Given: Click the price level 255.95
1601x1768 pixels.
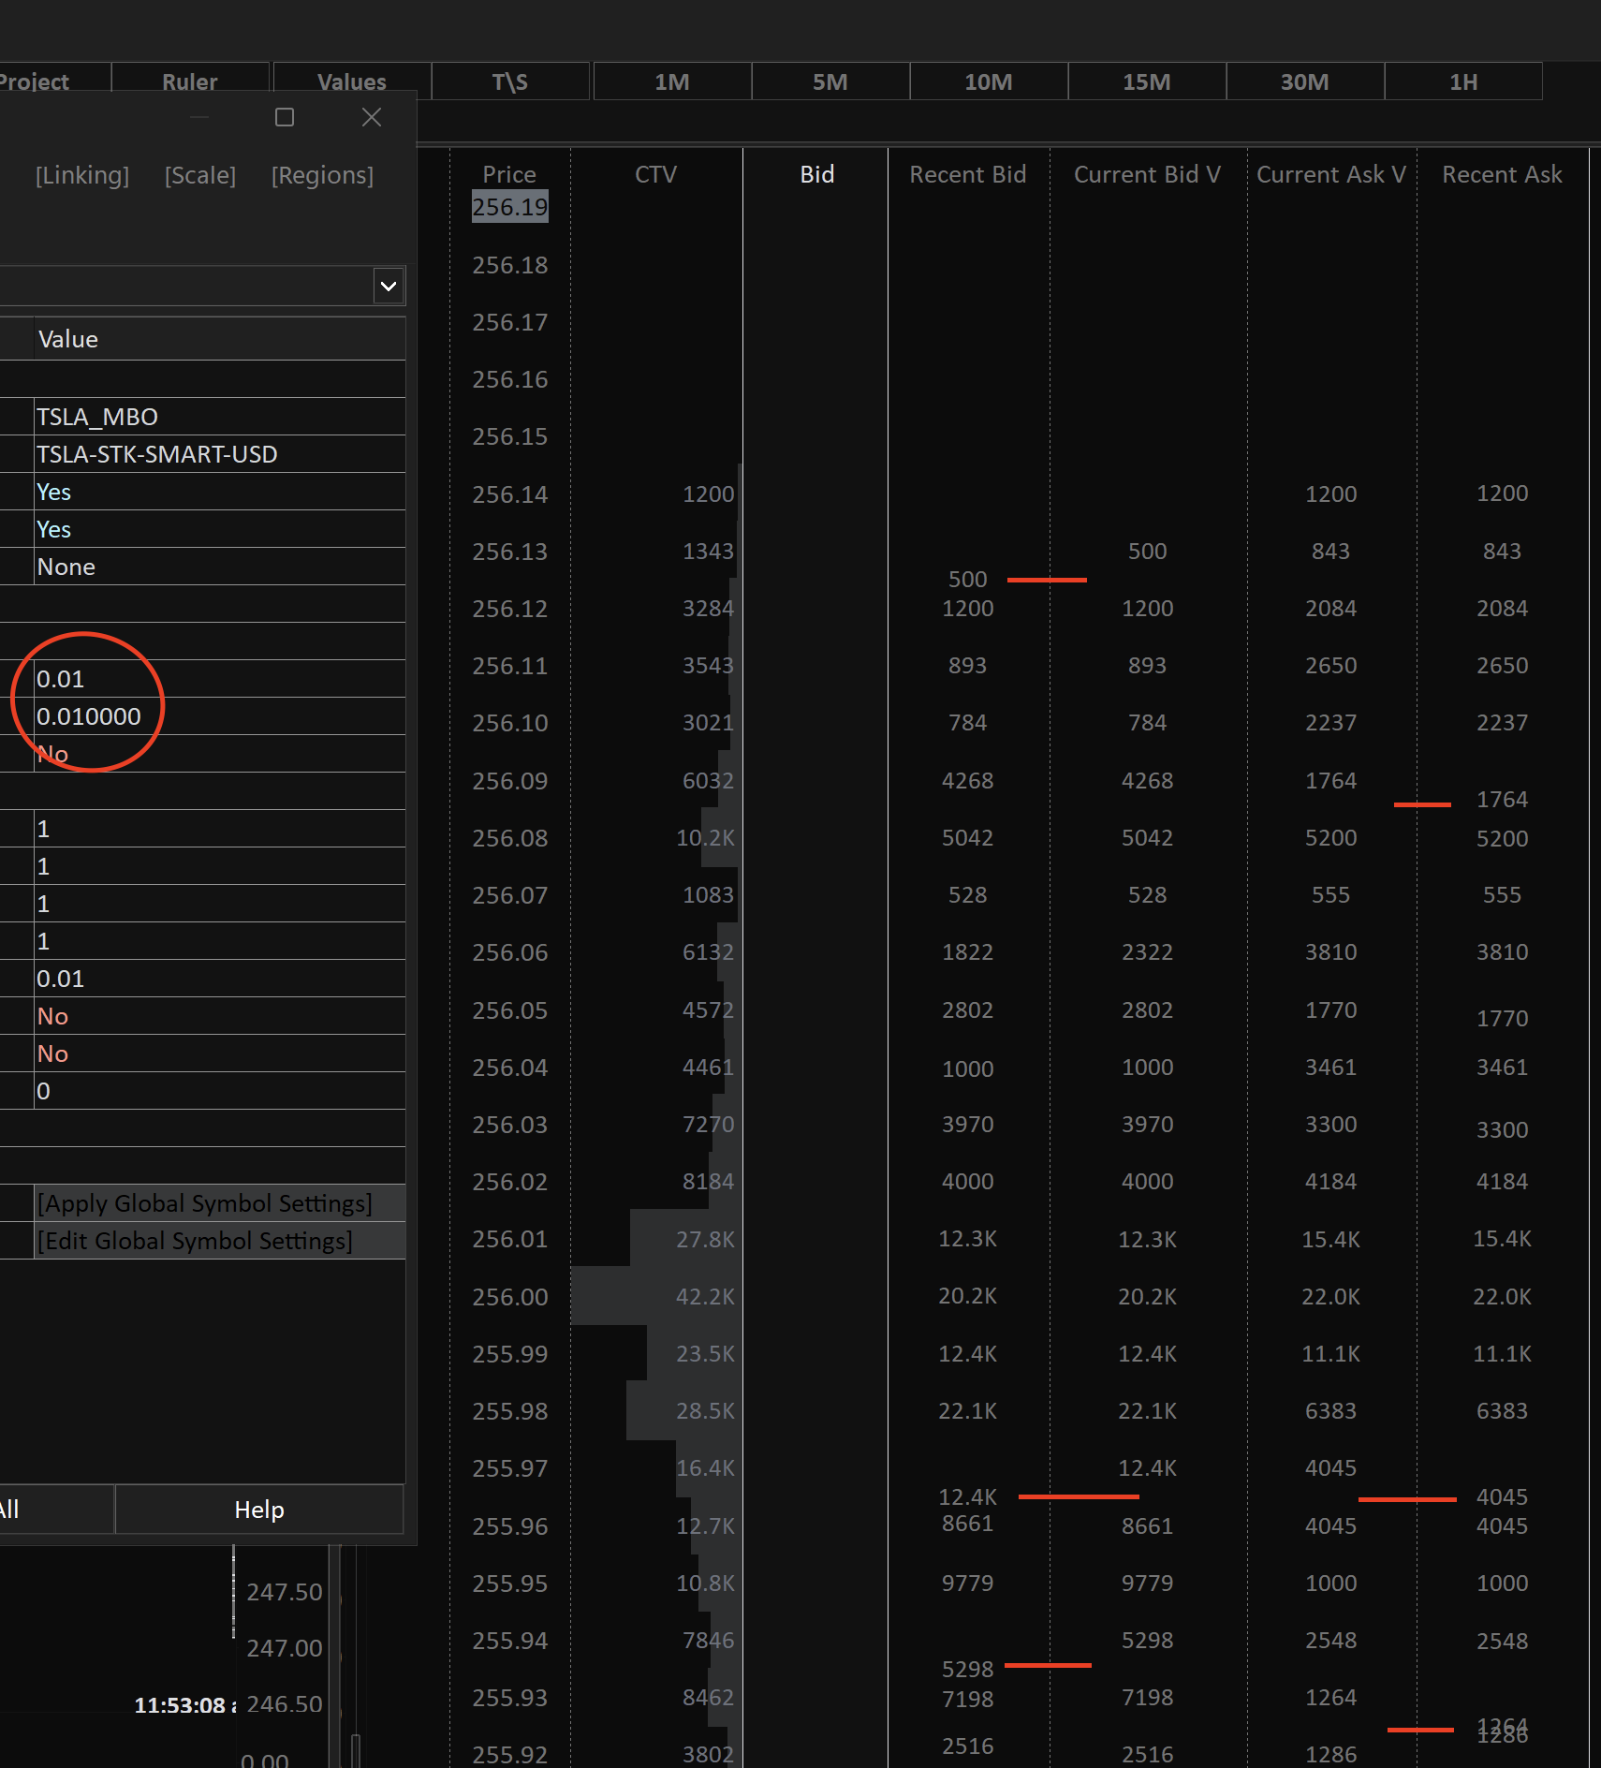Looking at the screenshot, I should (x=510, y=1584).
